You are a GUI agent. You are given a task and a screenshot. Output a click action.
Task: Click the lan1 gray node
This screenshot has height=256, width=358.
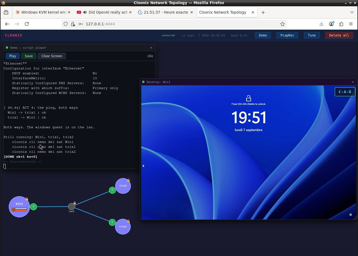click(71, 206)
